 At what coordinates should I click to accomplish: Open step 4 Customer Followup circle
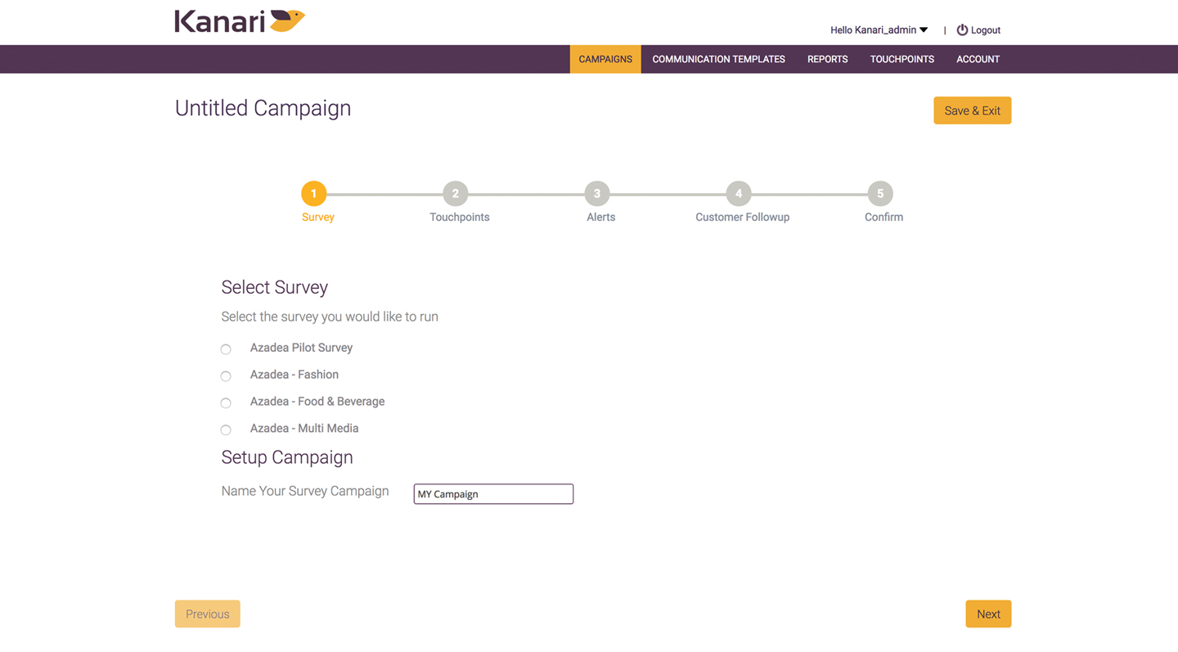coord(739,194)
